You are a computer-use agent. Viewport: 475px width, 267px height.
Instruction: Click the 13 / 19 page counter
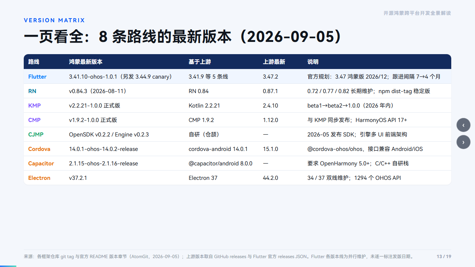coord(444,257)
